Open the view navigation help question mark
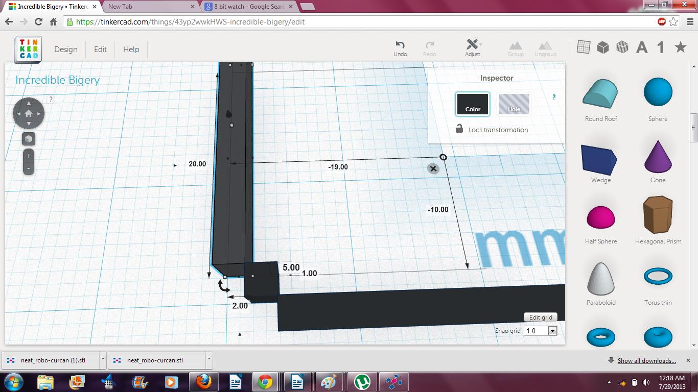698x392 pixels. [51, 99]
